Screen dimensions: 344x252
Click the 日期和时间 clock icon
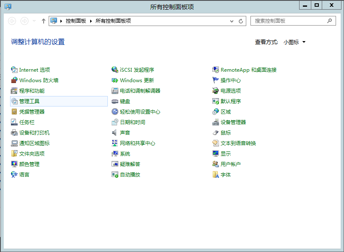pyautogui.click(x=115, y=122)
